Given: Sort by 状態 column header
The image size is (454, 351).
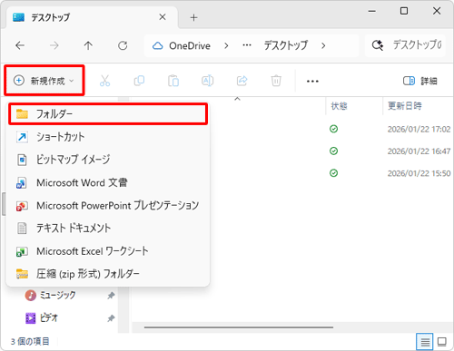Looking at the screenshot, I should click(x=339, y=106).
